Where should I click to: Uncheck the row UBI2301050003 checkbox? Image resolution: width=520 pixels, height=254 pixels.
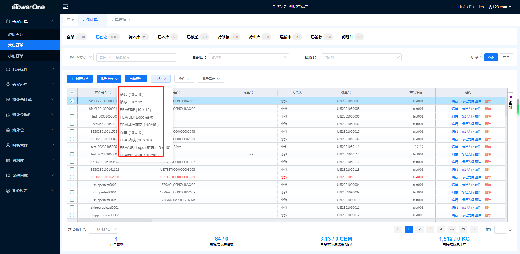click(x=72, y=101)
